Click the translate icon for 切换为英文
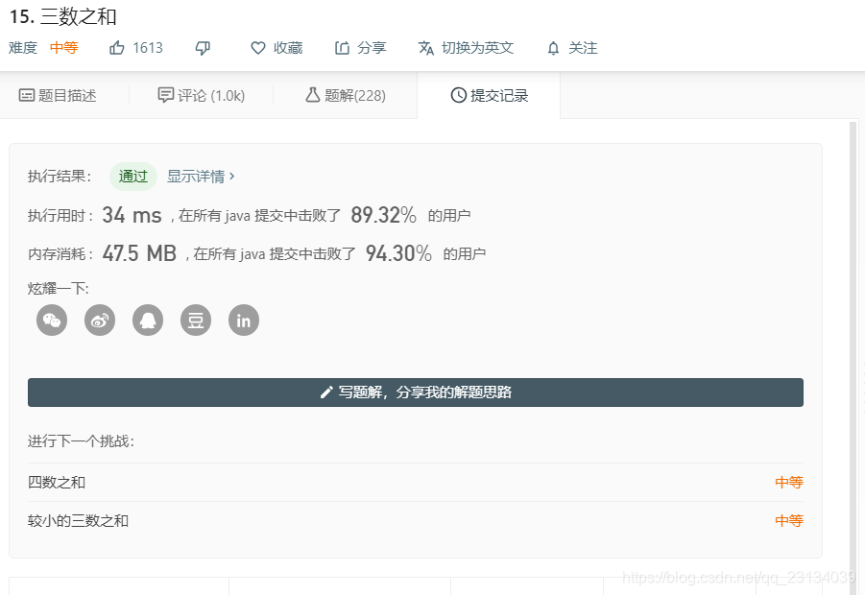Image resolution: width=865 pixels, height=595 pixels. (x=426, y=48)
